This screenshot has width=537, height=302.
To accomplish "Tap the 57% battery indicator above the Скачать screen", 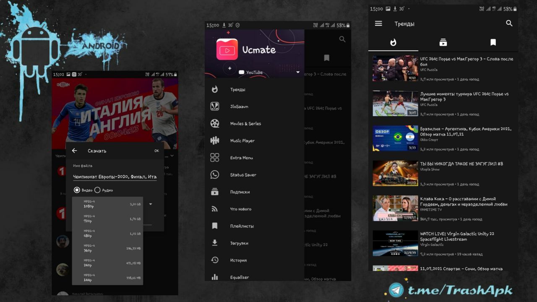I will pyautogui.click(x=171, y=74).
